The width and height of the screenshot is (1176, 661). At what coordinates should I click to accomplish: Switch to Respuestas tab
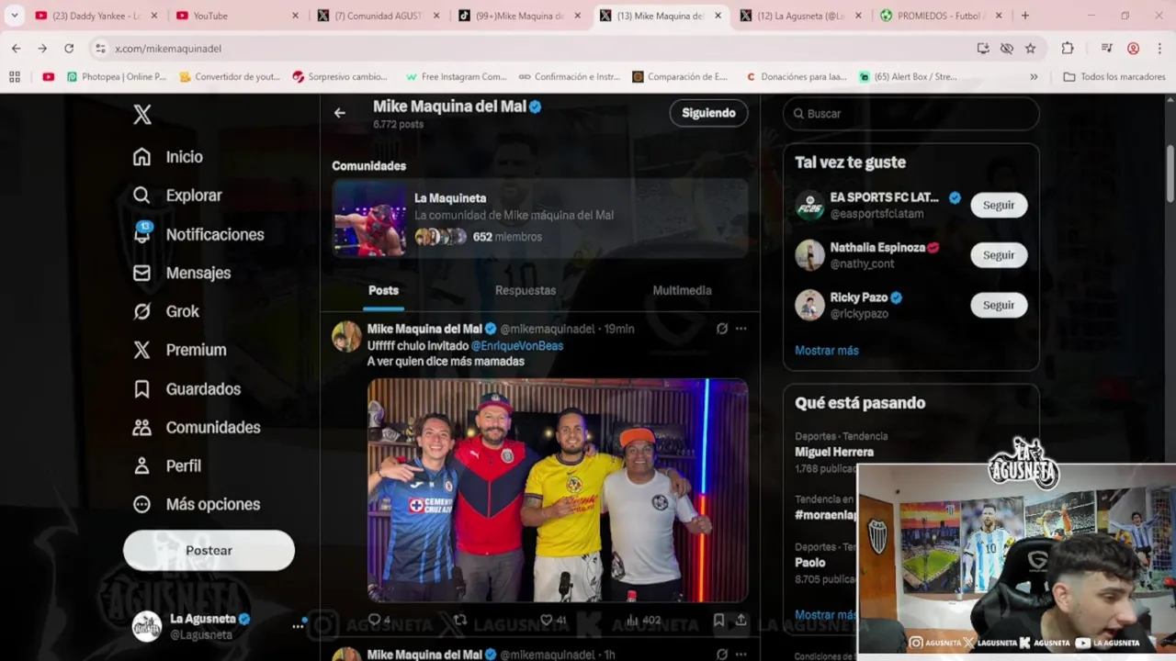[526, 290]
